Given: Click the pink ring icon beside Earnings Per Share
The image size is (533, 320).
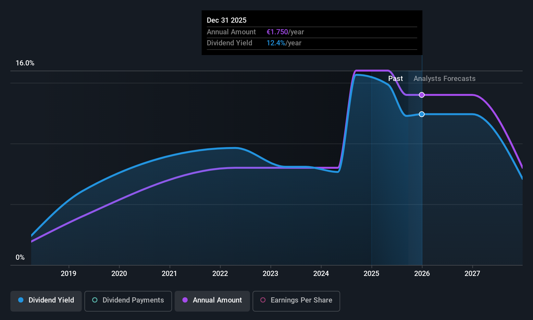Looking at the screenshot, I should point(263,300).
